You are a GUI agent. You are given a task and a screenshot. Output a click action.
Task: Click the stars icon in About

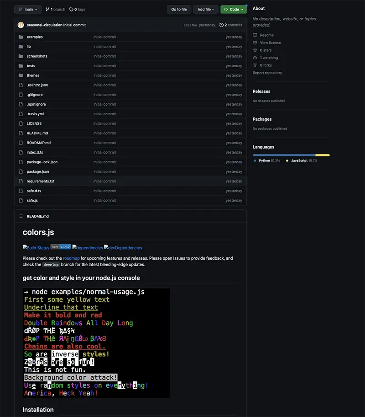(x=255, y=50)
